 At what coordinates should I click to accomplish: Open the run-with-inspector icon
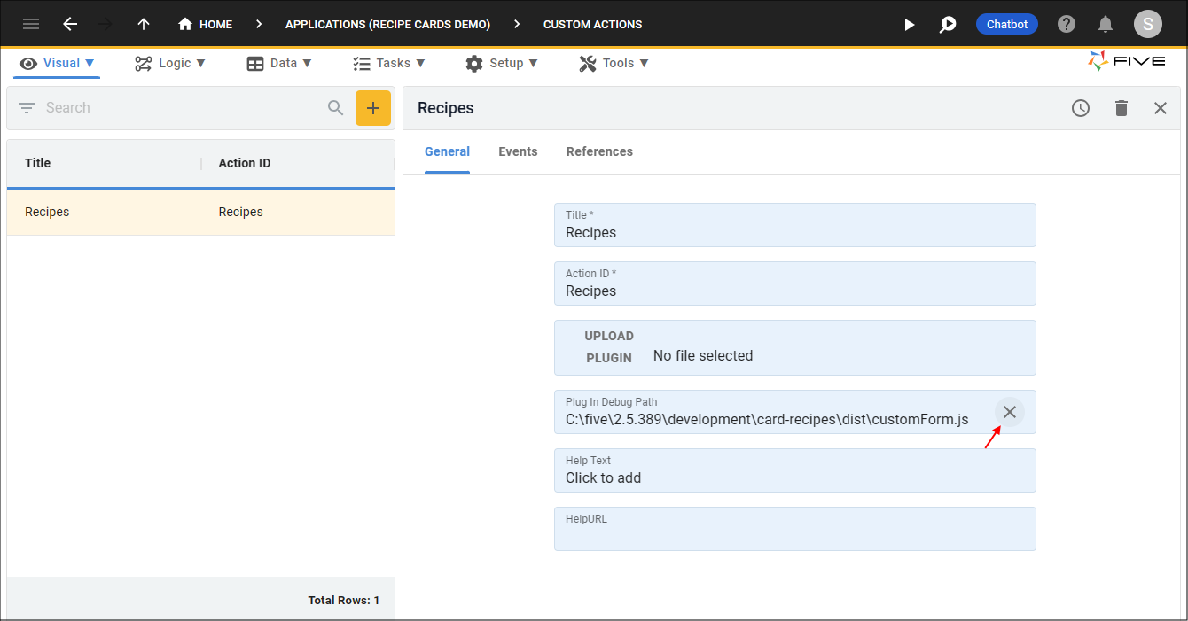tap(948, 24)
